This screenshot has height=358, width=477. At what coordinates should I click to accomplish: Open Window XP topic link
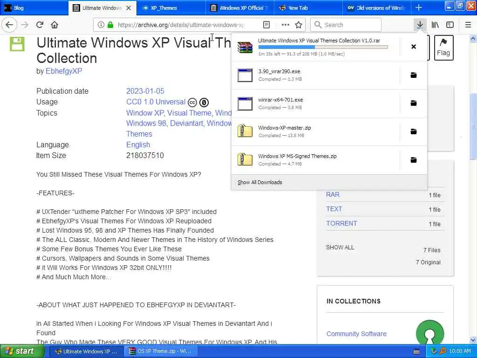[145, 113]
